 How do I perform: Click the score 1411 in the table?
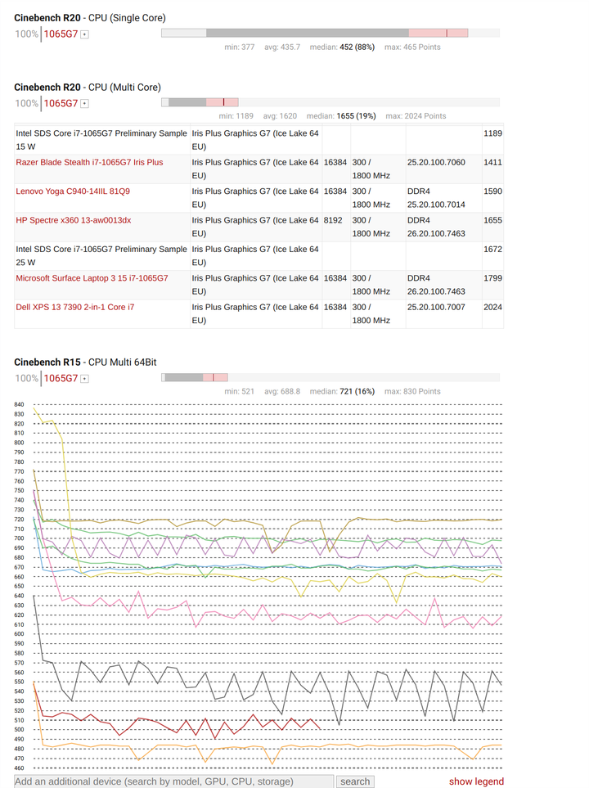tap(492, 162)
